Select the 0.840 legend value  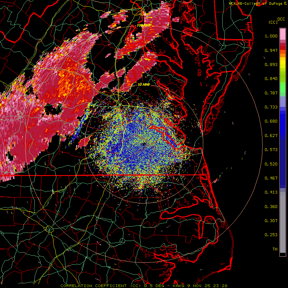coord(271,79)
